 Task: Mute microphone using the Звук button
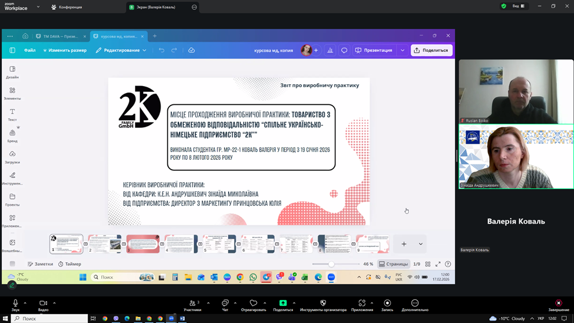coord(15,305)
